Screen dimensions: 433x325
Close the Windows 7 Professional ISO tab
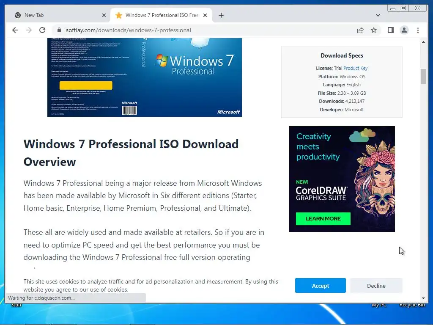click(205, 15)
